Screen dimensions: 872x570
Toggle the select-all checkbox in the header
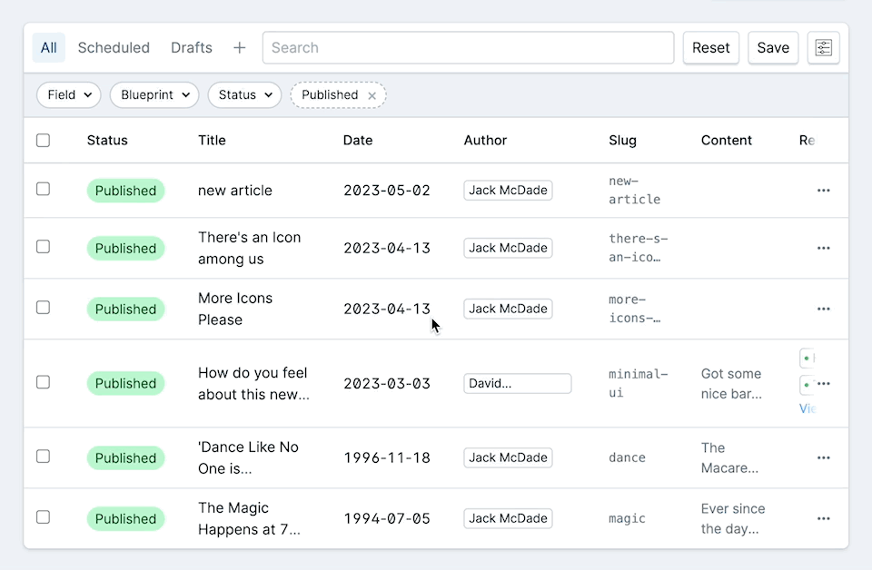coord(43,140)
